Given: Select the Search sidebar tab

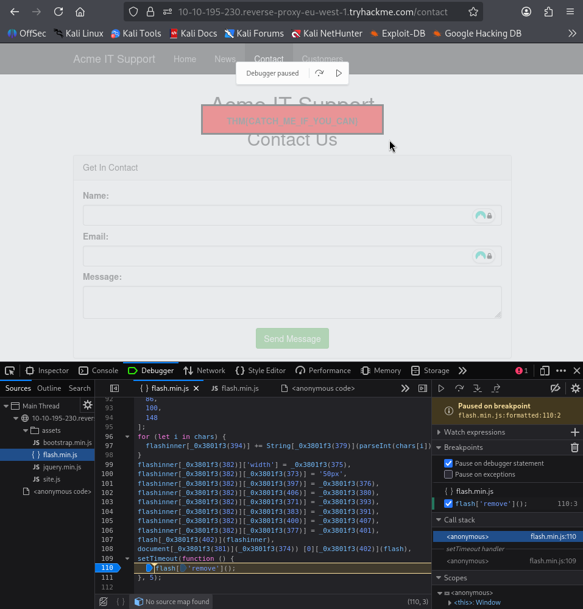Looking at the screenshot, I should click(x=80, y=388).
